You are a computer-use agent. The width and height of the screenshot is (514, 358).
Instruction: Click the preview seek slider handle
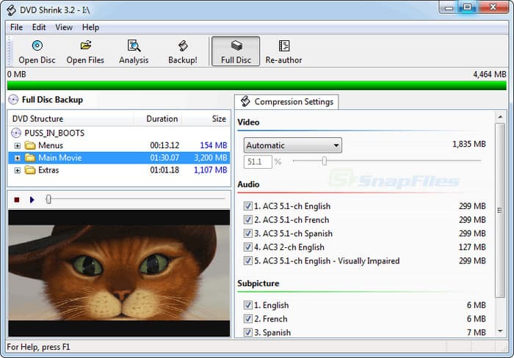(48, 199)
